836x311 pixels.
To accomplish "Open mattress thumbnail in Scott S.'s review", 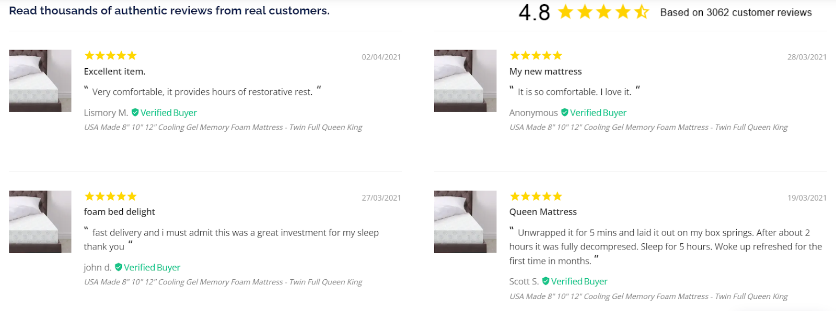I will [465, 221].
